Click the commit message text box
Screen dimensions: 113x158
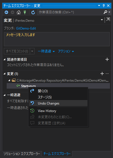pos(57,39)
